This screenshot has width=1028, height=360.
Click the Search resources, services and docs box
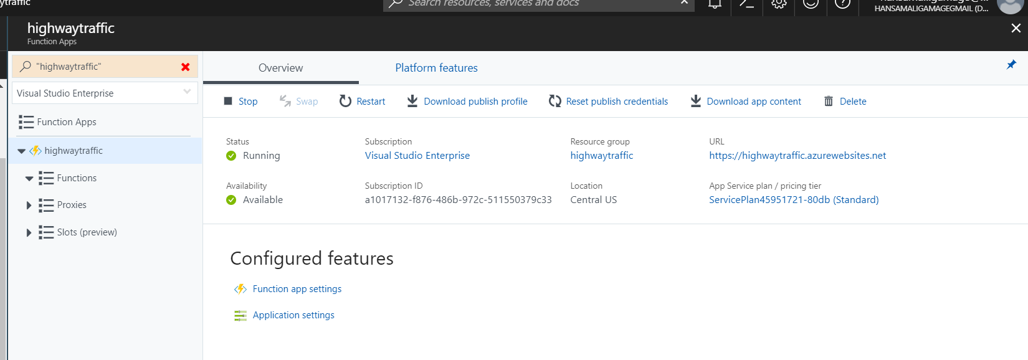pos(539,5)
